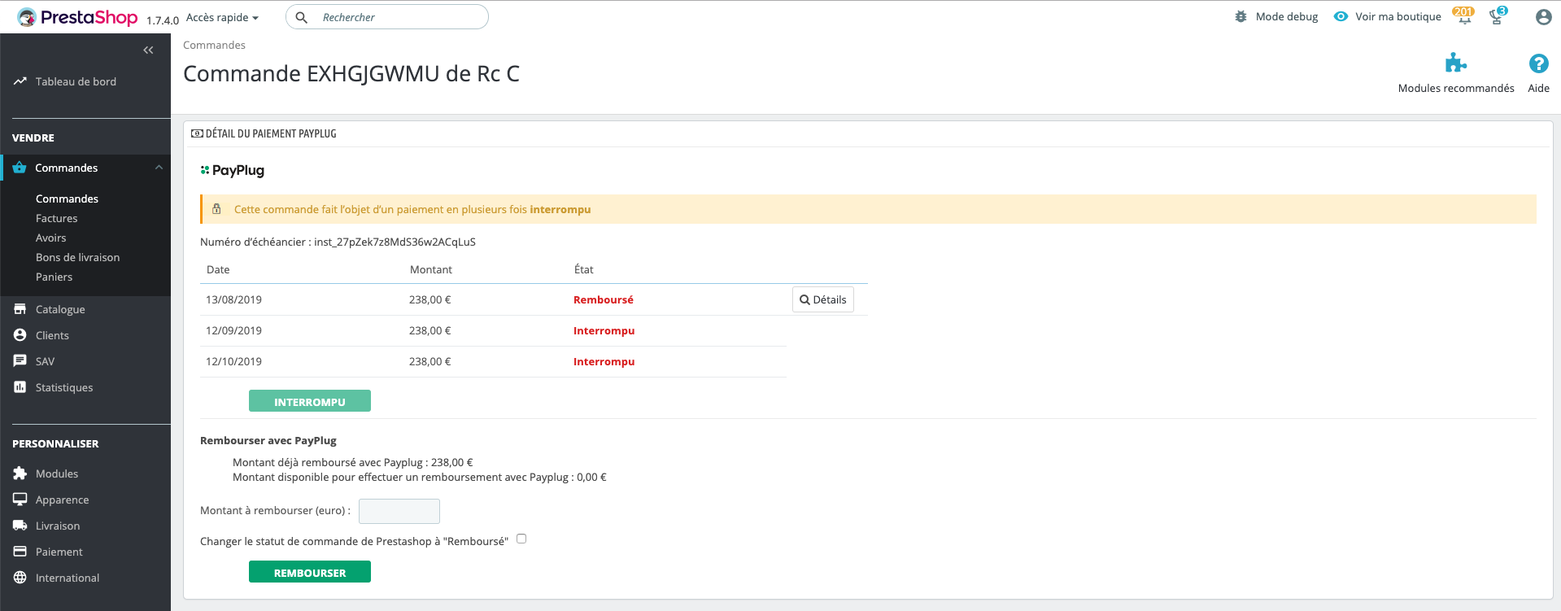This screenshot has height=611, width=1561.
Task: Click the Tableau de bord trend icon
Action: 20,81
